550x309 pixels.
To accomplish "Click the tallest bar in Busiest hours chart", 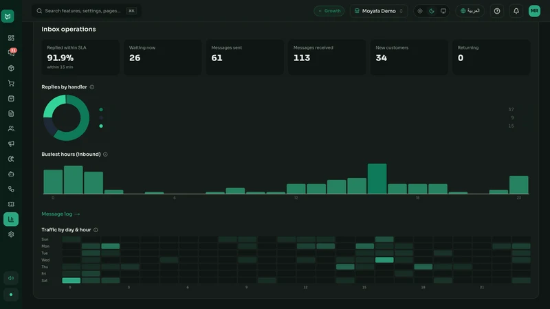I will (377, 179).
